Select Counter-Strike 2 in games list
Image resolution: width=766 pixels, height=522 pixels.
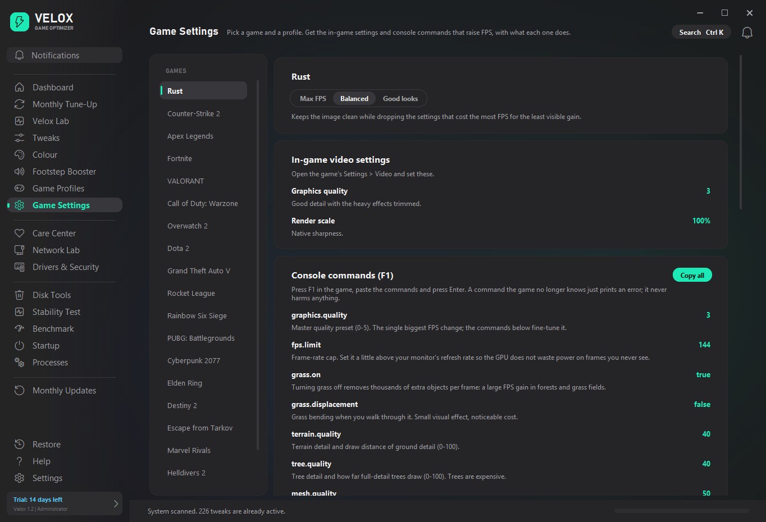(x=204, y=113)
